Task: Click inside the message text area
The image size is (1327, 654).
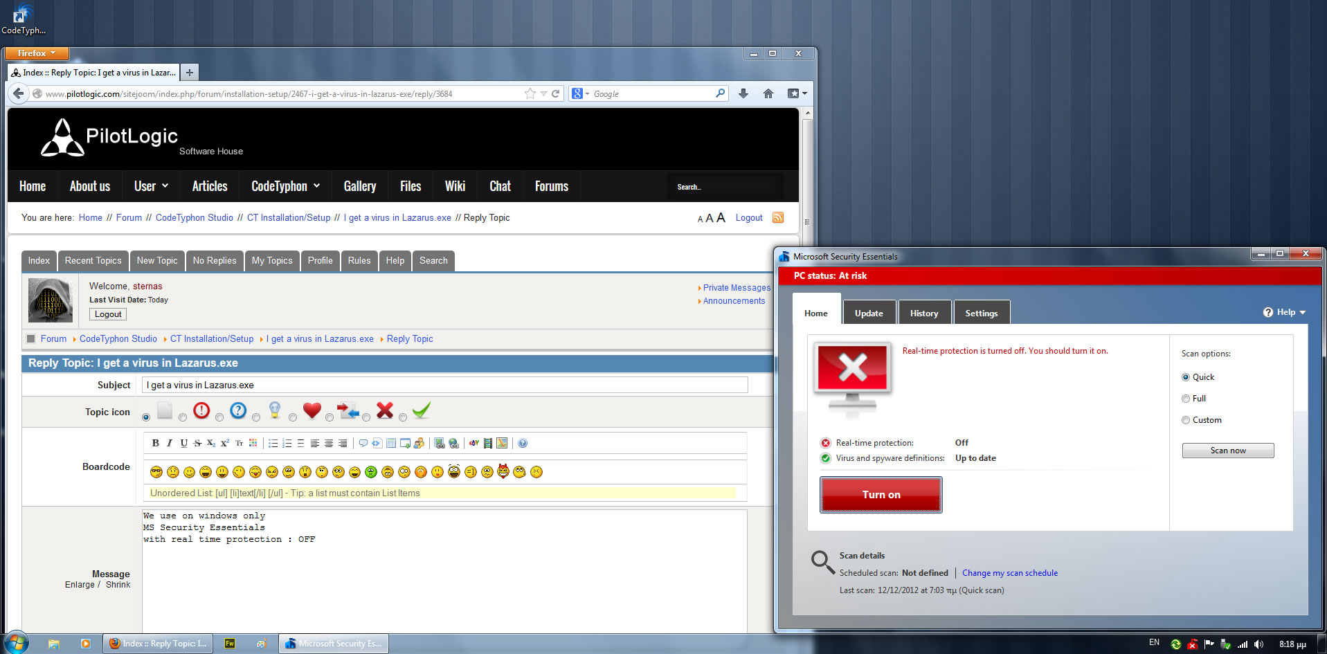Action: tap(444, 571)
